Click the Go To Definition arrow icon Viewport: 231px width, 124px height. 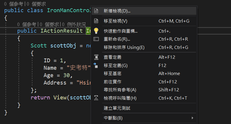click(x=96, y=65)
